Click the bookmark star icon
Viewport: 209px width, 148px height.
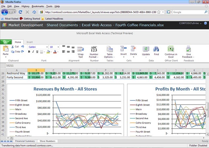pos(159,12)
